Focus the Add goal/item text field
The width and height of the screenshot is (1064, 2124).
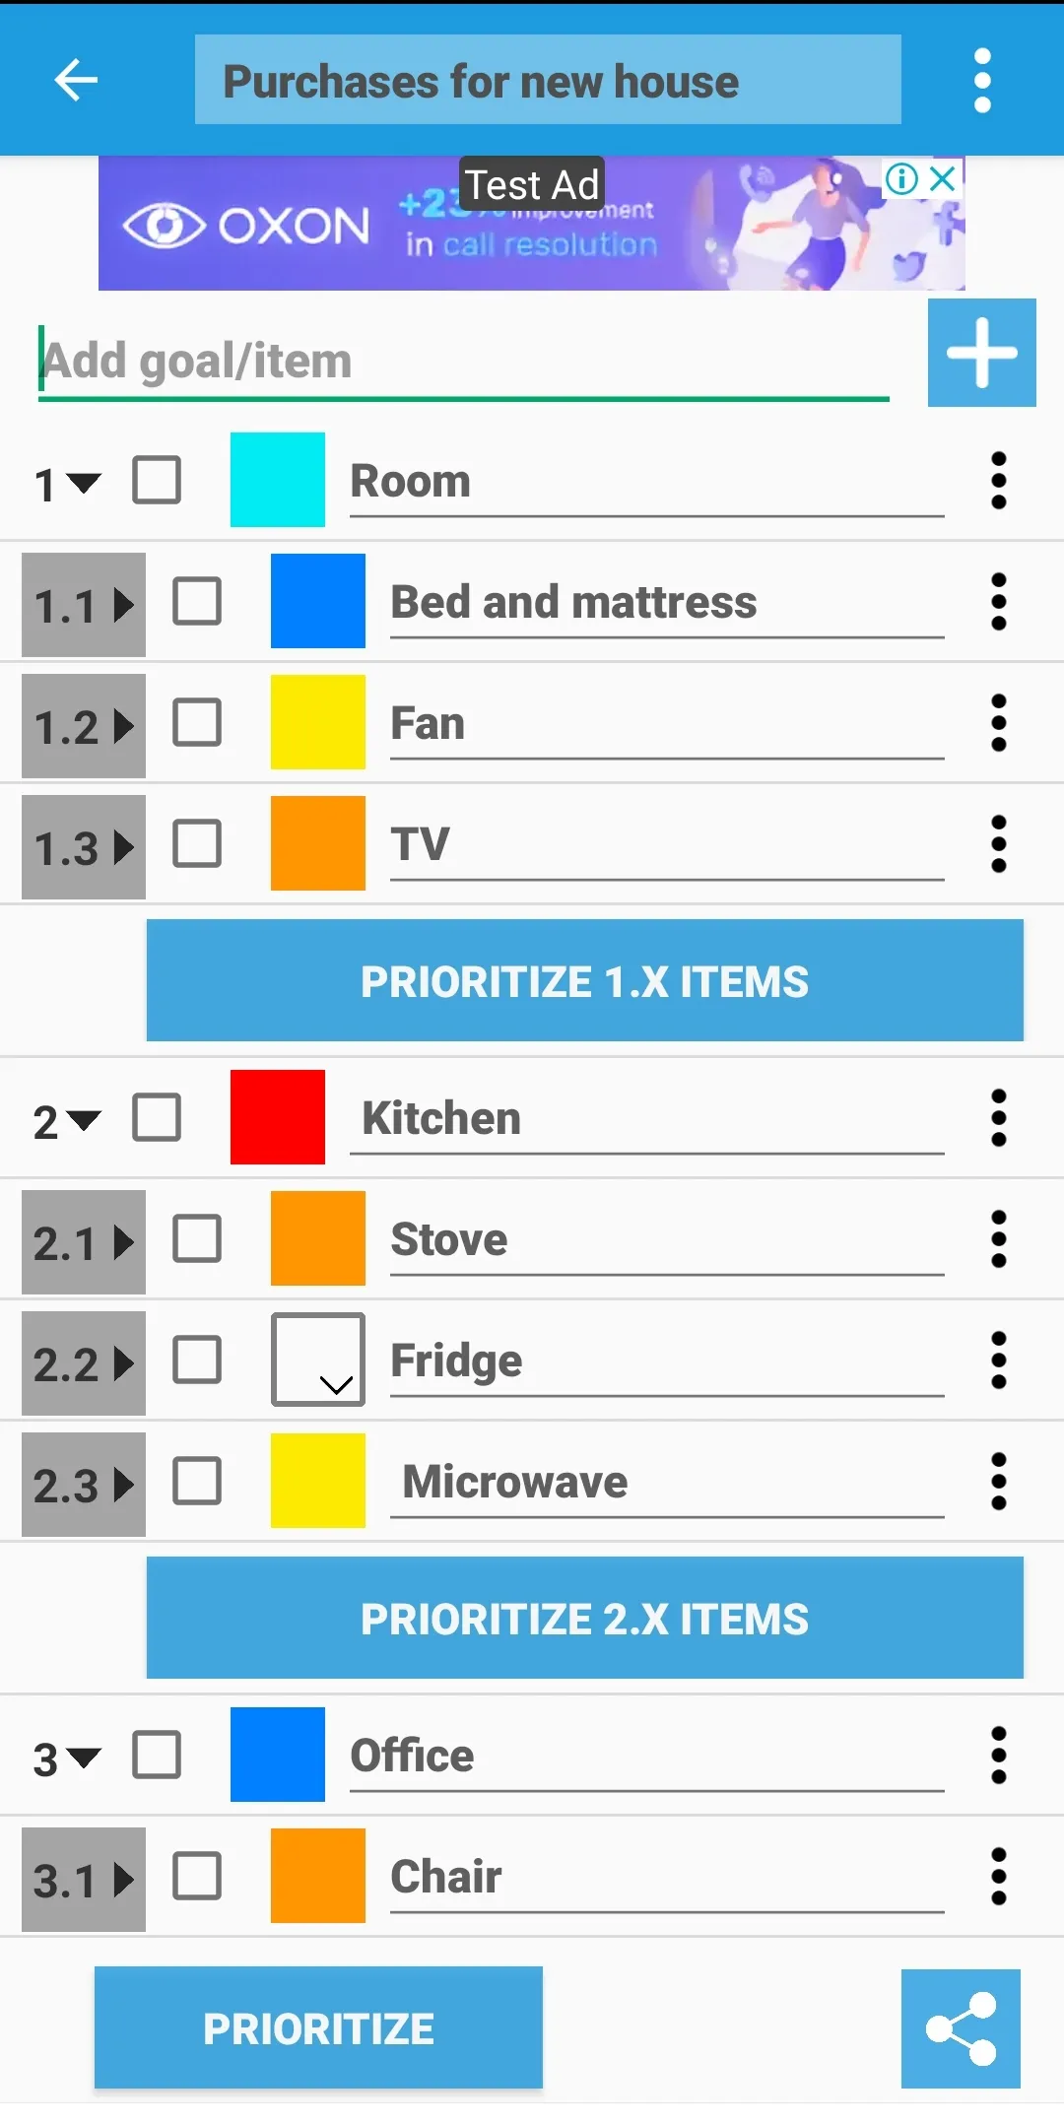(463, 362)
